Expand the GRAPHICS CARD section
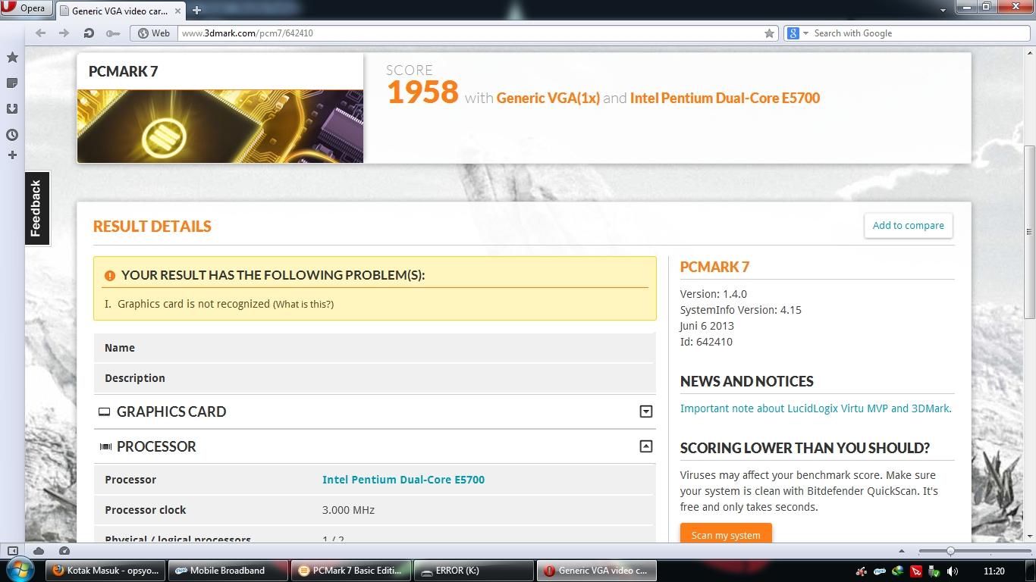The image size is (1036, 582). coord(645,411)
